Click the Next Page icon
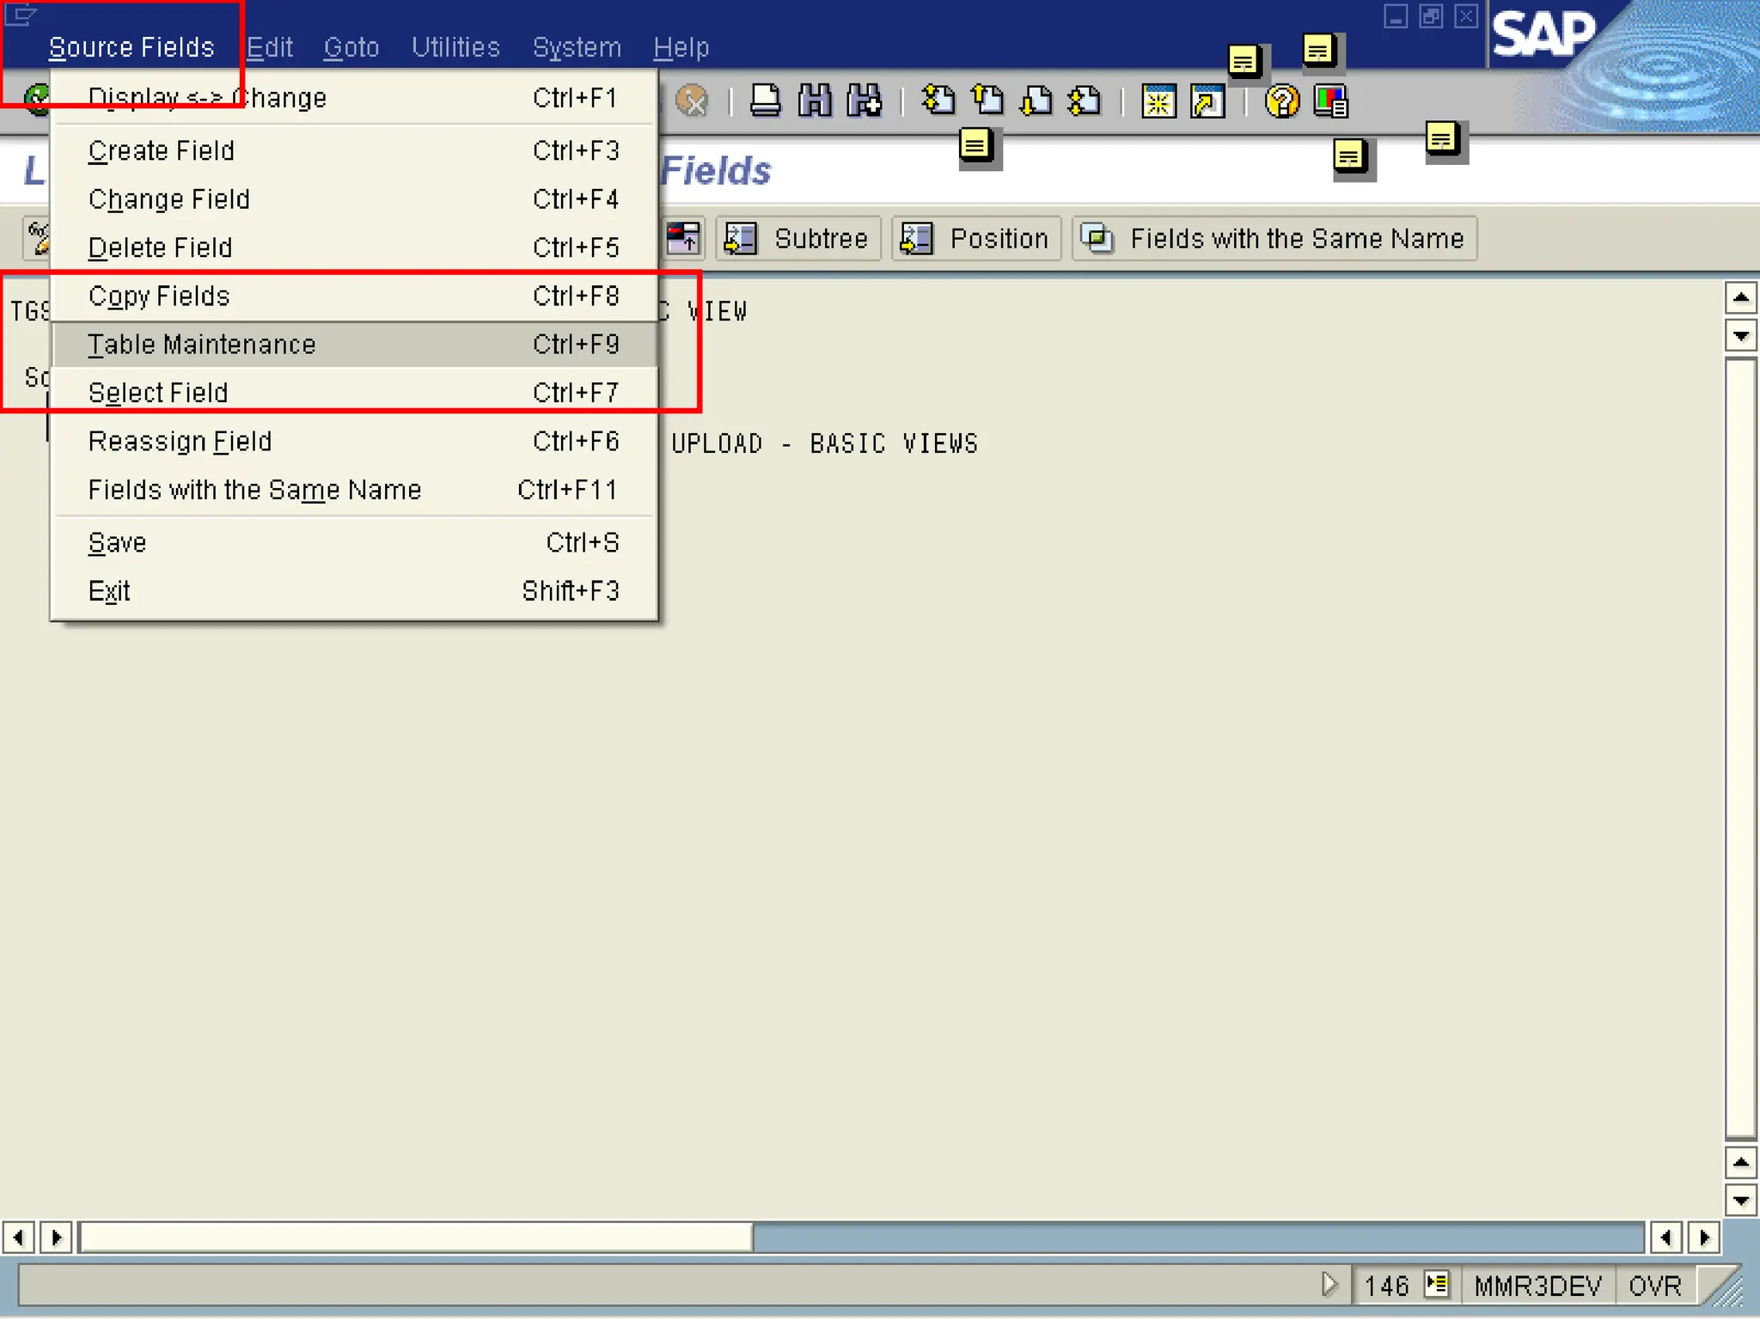Viewport: 1760px width, 1320px height. (1036, 101)
